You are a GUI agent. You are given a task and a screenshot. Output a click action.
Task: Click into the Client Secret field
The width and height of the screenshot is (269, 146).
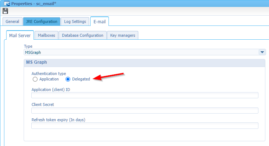coord(145,110)
